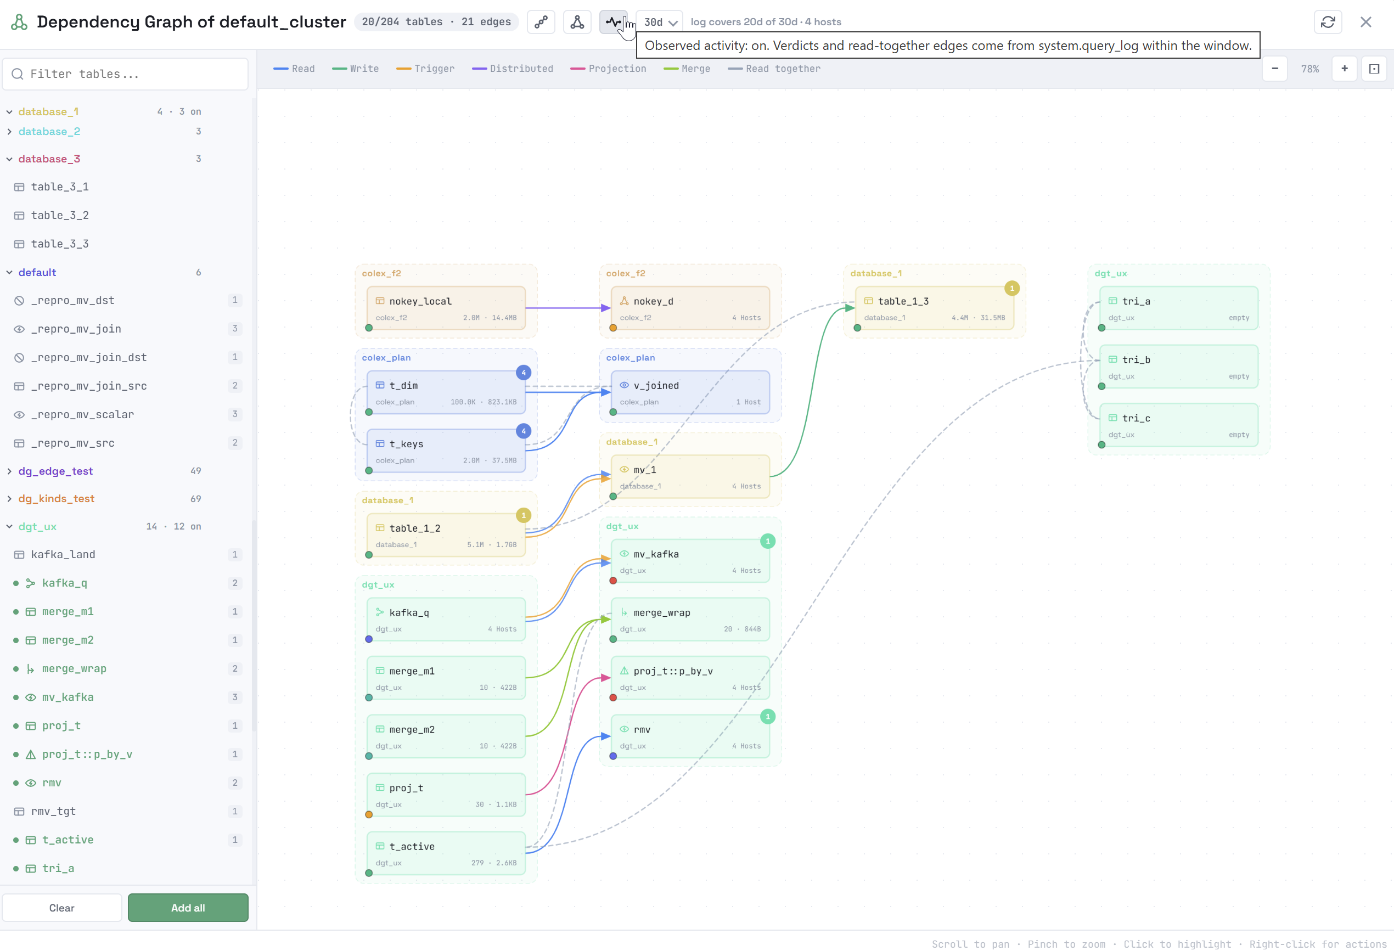Toggle proj_t::p_by_v in the sidebar list
This screenshot has width=1394, height=951.
(x=126, y=755)
